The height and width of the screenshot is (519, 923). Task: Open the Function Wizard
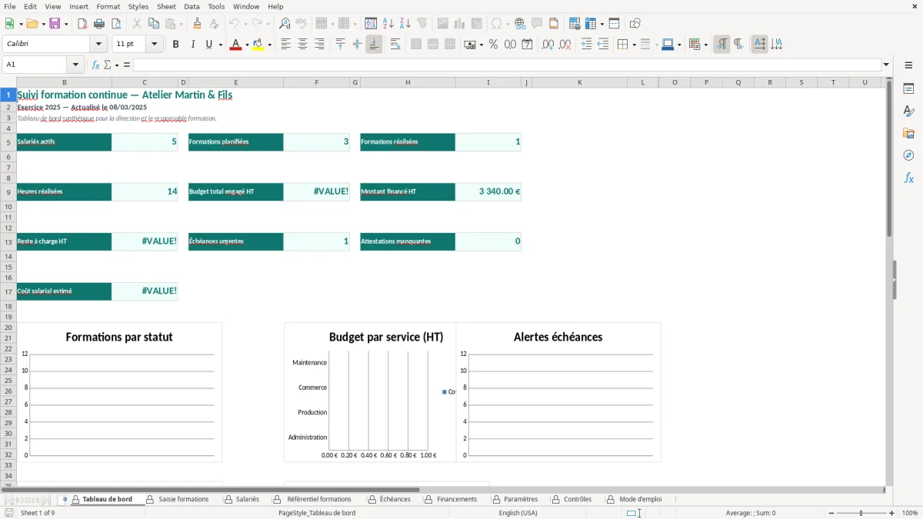tap(95, 65)
